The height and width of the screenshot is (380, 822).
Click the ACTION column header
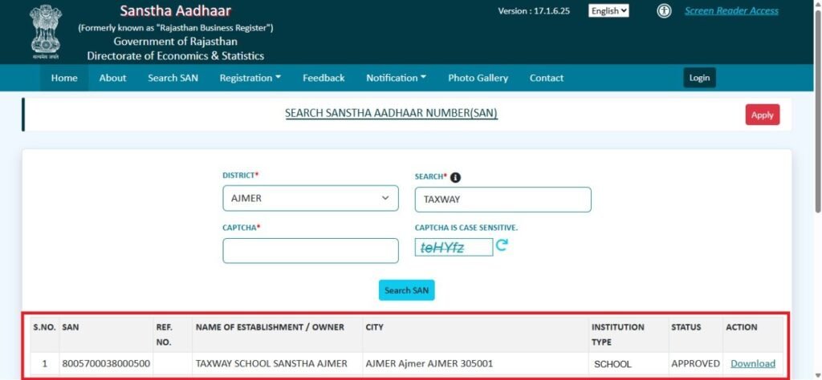(741, 327)
